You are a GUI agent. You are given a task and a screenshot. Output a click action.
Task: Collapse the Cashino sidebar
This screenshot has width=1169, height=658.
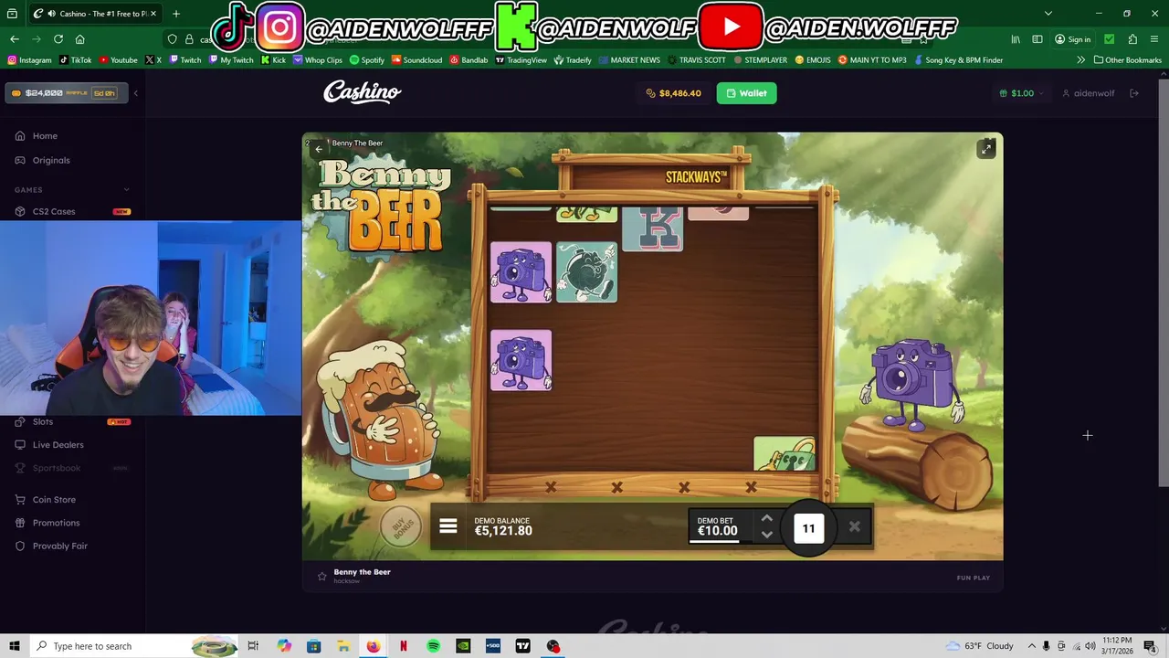(135, 93)
